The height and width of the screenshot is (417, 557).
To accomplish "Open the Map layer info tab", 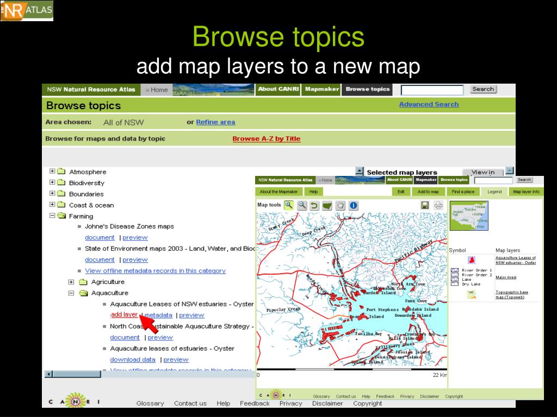I will (x=526, y=192).
